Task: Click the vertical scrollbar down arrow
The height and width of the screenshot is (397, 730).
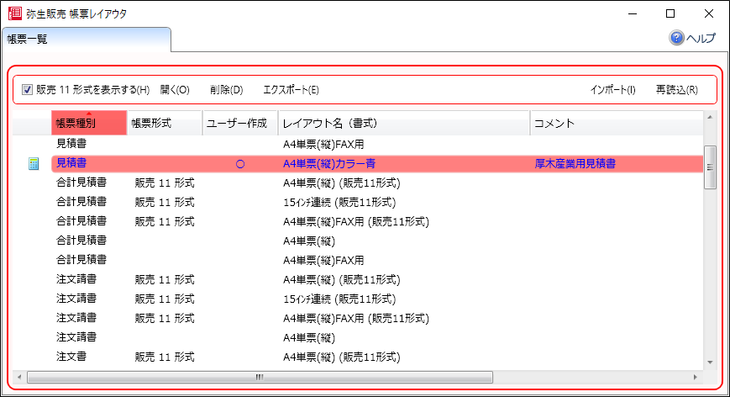Action: (710, 362)
